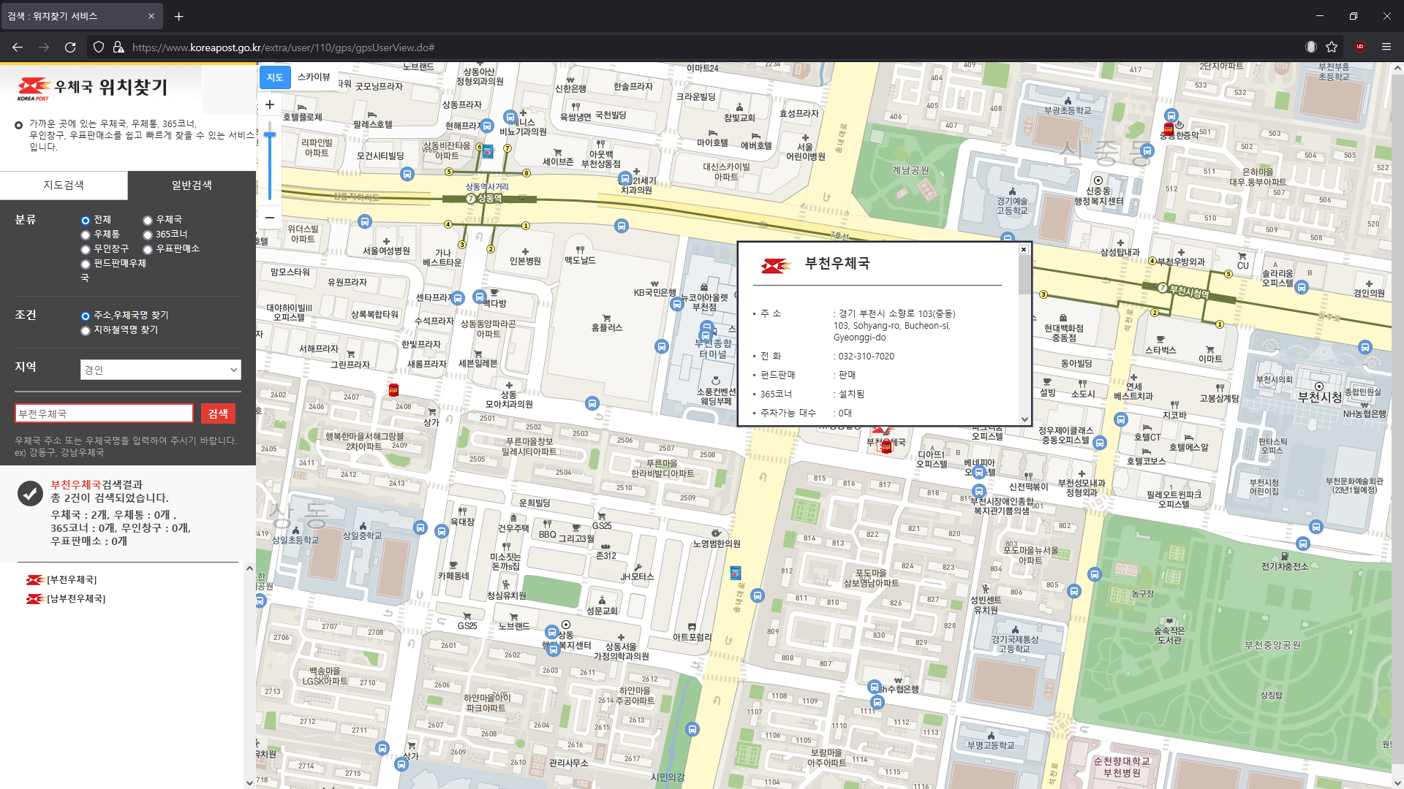
Task: Switch map to 스카이뷰 mode
Action: point(314,77)
